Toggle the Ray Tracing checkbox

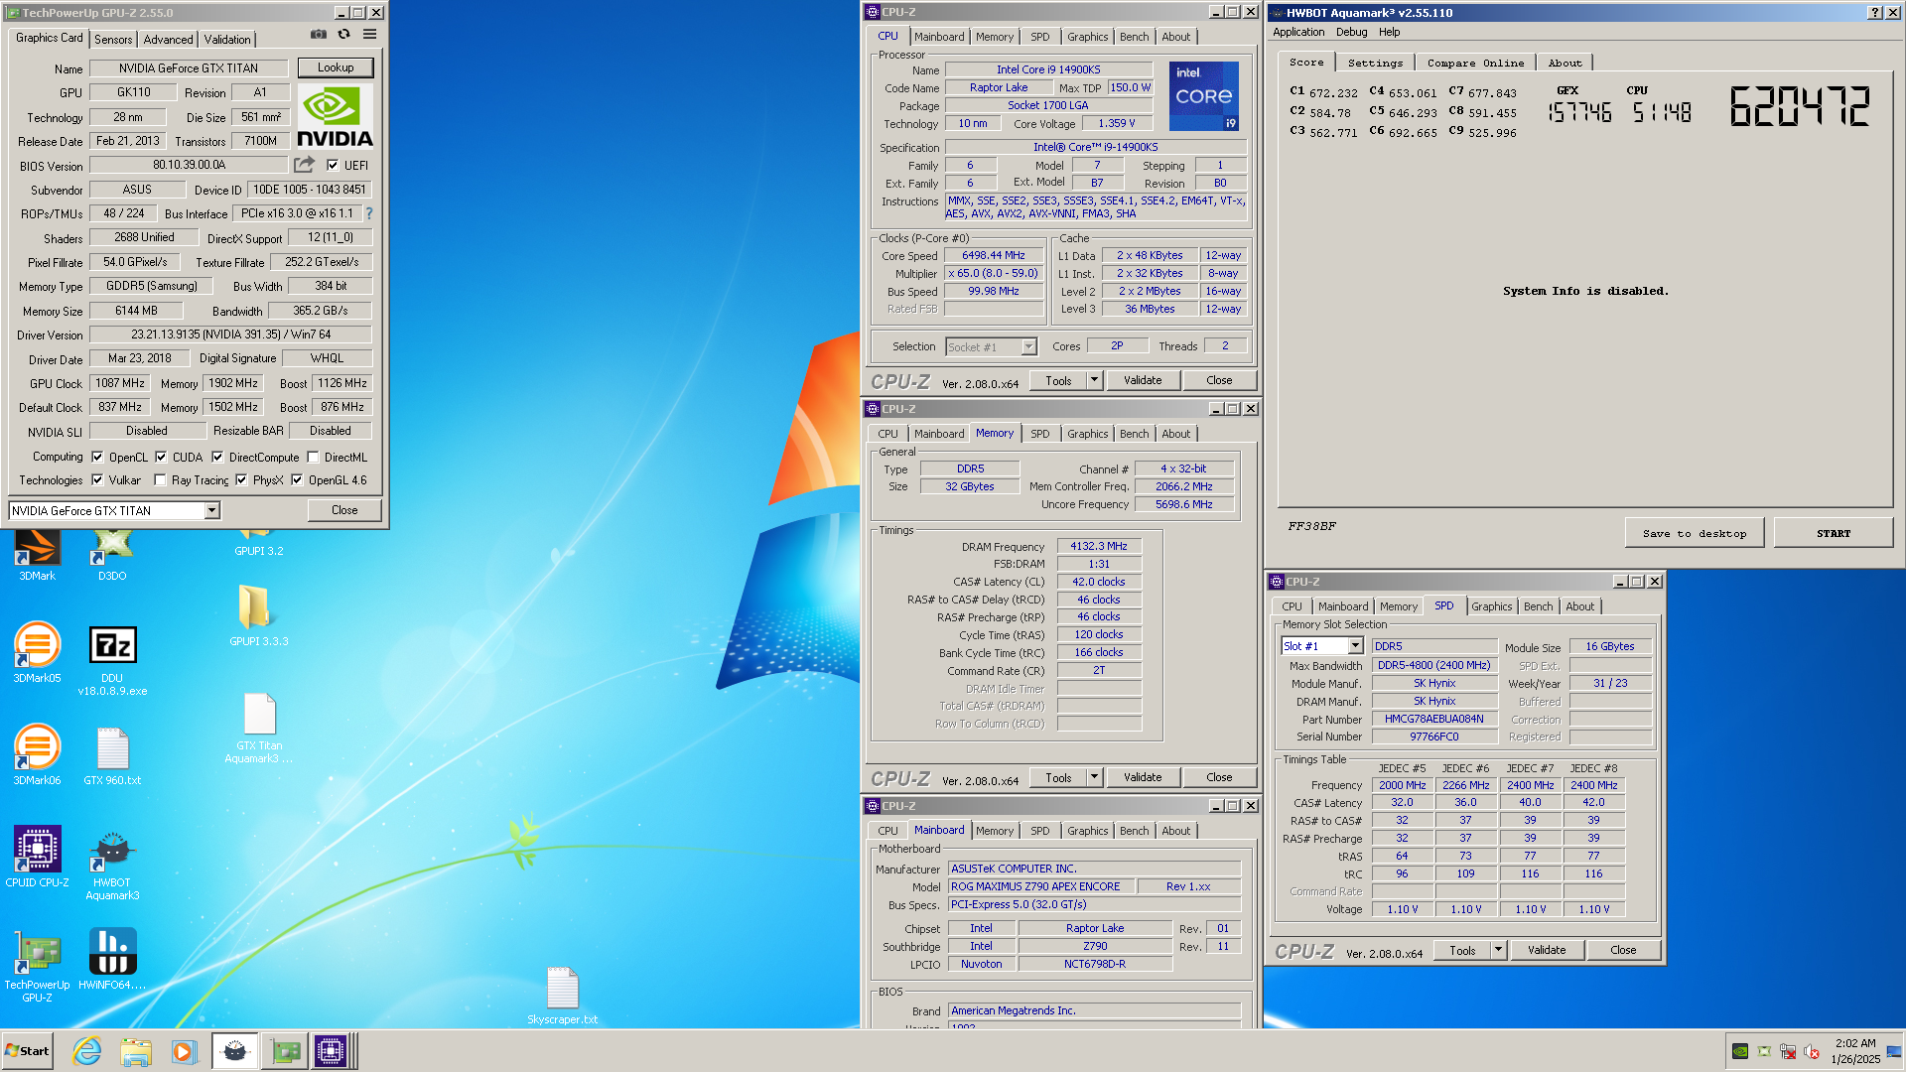click(x=160, y=480)
